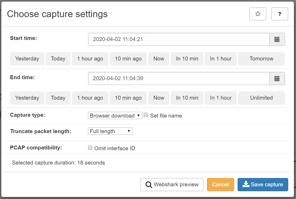The image size is (296, 199).
Task: Check the Omit interface ID option
Action: coord(90,148)
